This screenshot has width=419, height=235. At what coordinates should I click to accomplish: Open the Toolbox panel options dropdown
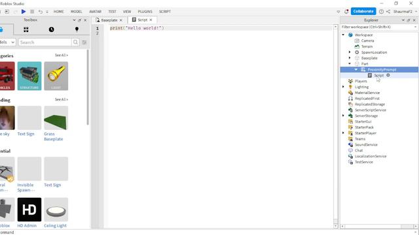[74, 20]
